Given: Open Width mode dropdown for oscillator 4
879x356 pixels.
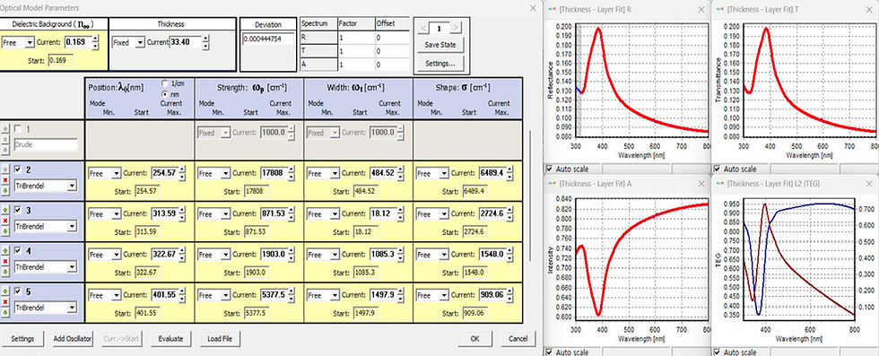Looking at the screenshot, I should 324,255.
